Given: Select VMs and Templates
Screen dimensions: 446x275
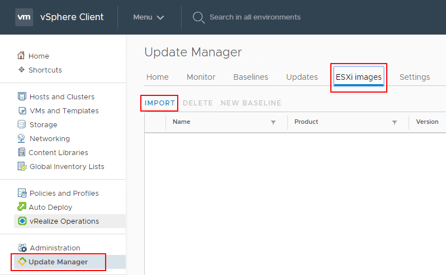Looking at the screenshot, I should 64,110.
